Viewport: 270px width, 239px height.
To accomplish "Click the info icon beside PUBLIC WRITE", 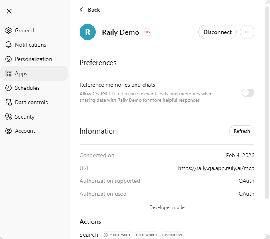I will coord(106,235).
